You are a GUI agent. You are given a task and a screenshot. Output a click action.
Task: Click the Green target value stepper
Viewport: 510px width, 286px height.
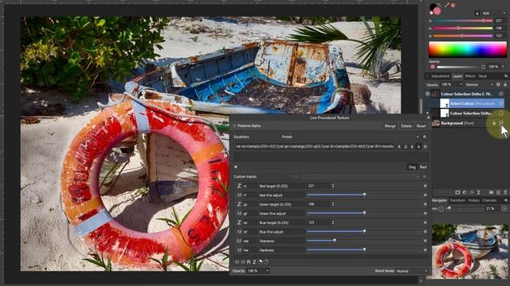click(332, 204)
